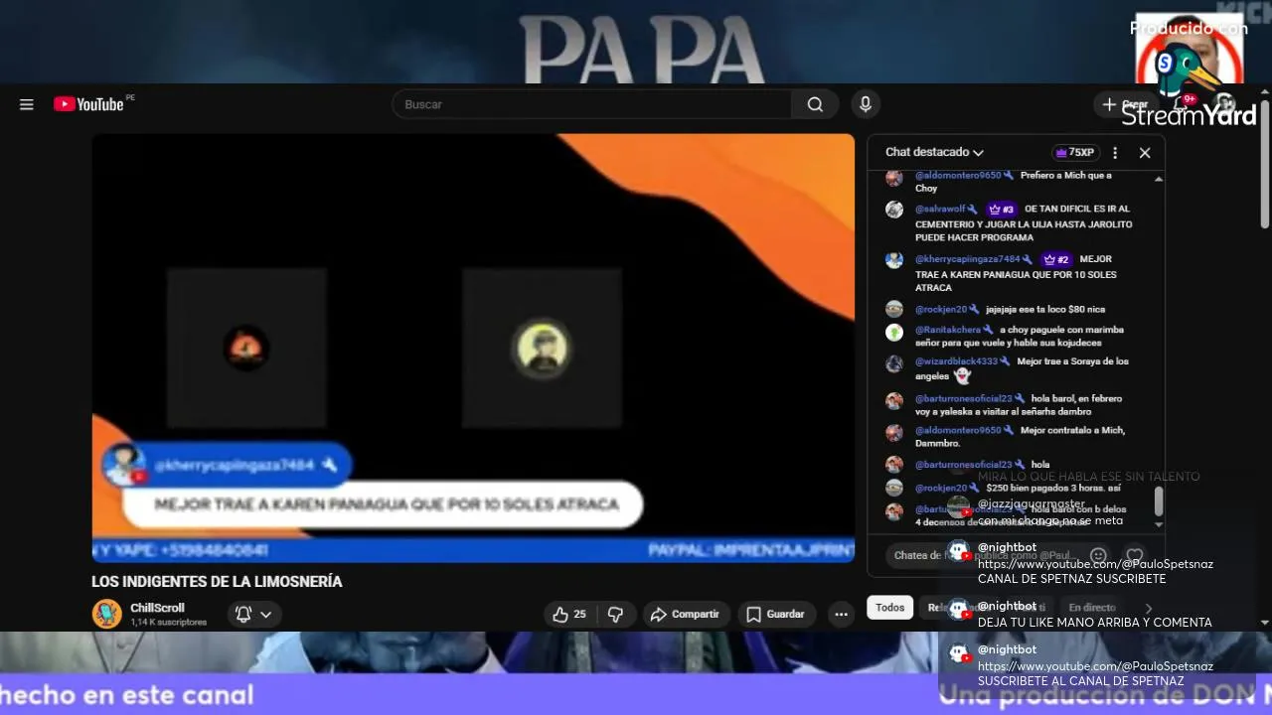Open the 75XP points badge
1272x715 pixels.
[x=1075, y=152]
